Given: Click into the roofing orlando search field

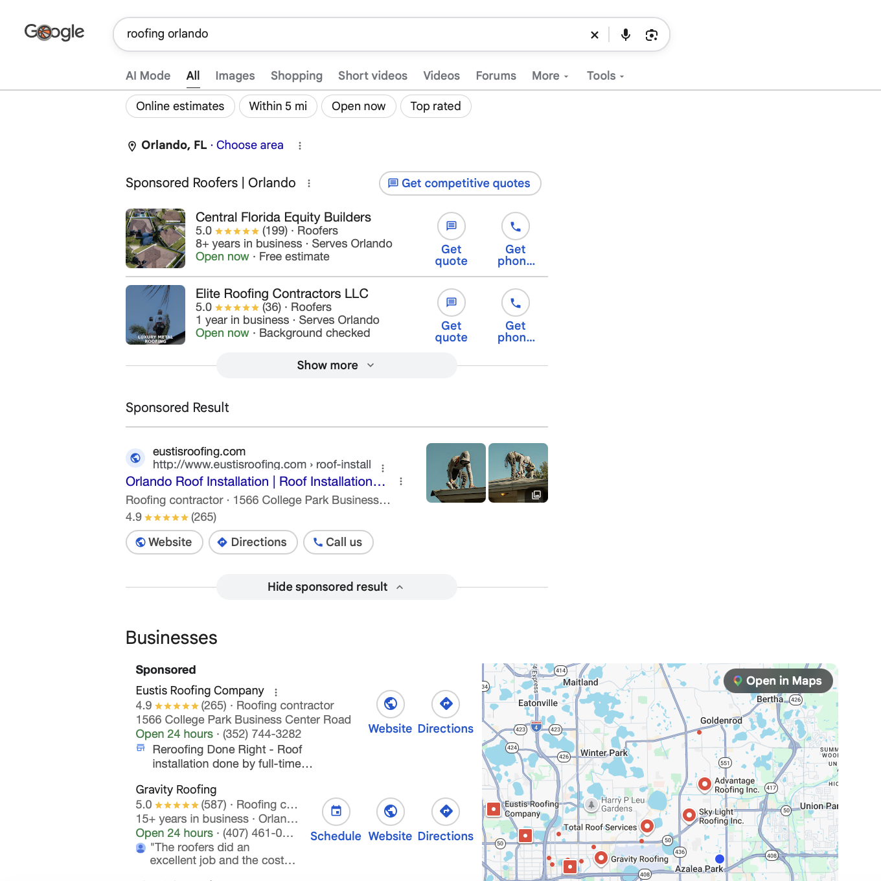Looking at the screenshot, I should [350, 34].
